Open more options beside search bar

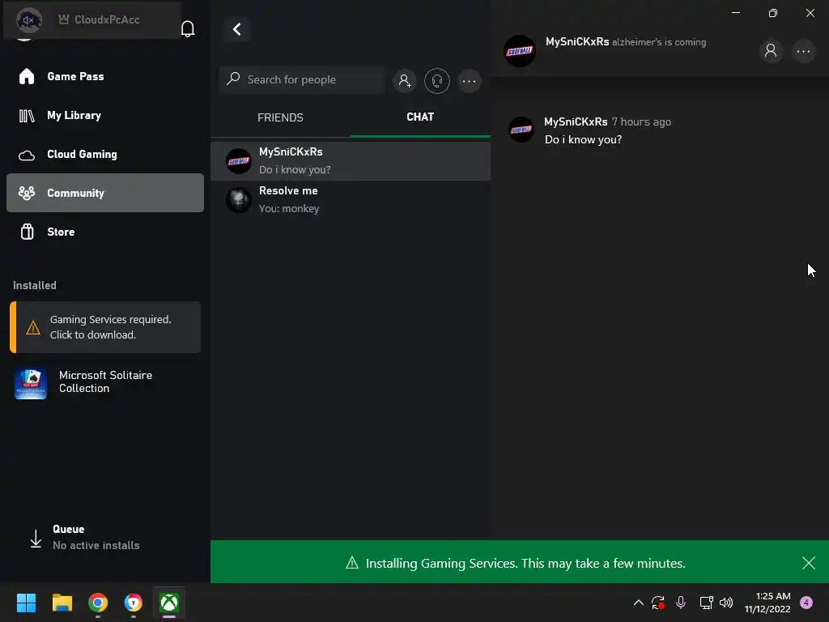(469, 81)
